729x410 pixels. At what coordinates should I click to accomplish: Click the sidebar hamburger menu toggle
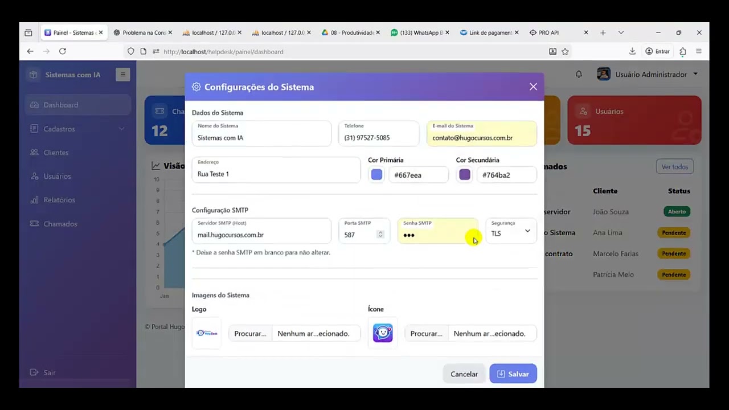pyautogui.click(x=122, y=75)
